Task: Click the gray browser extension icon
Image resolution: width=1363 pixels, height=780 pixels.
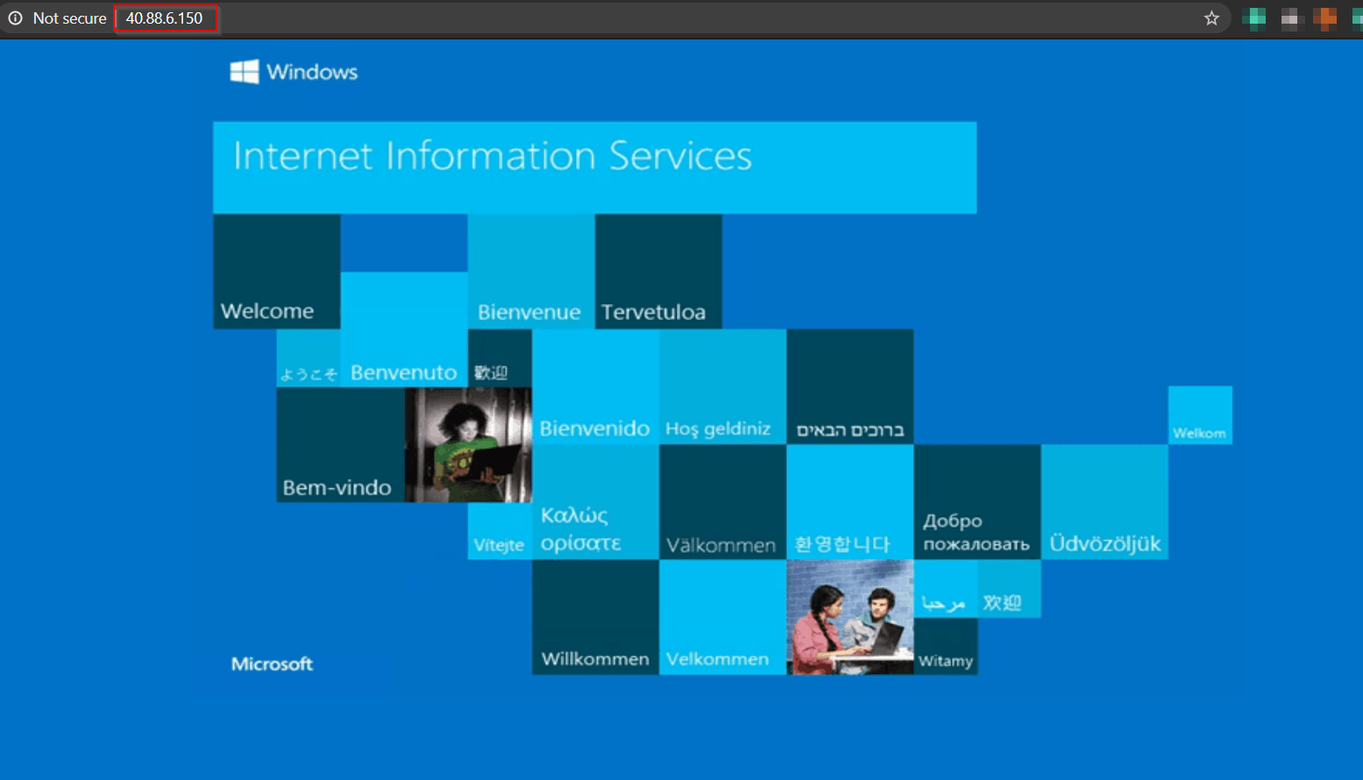Action: [1289, 18]
